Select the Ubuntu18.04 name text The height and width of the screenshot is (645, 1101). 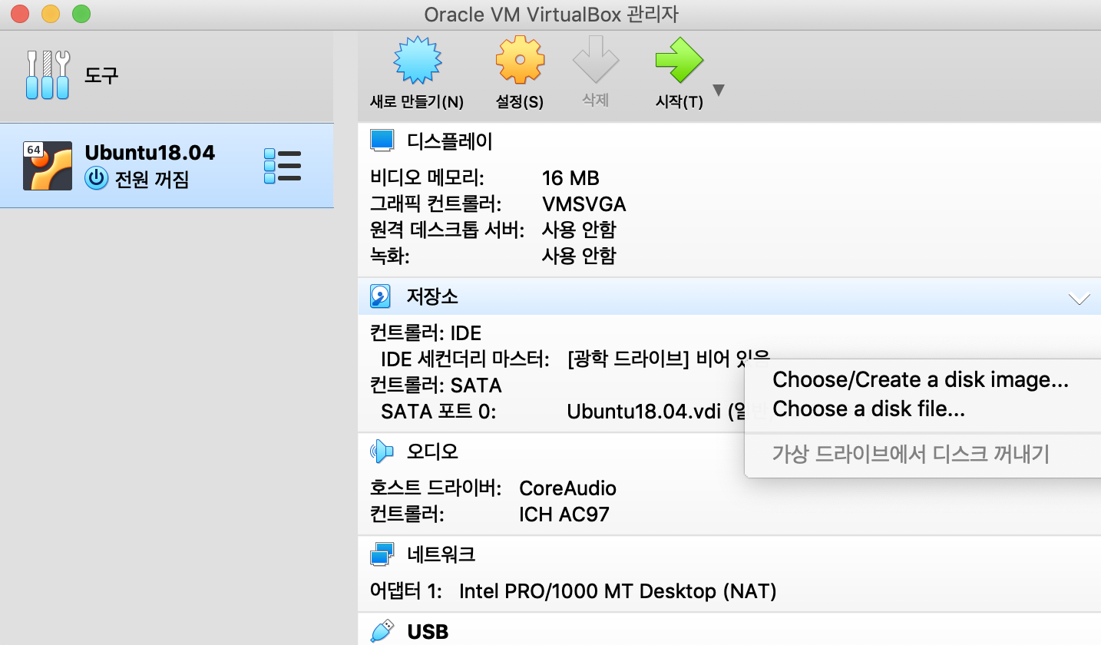(x=150, y=153)
